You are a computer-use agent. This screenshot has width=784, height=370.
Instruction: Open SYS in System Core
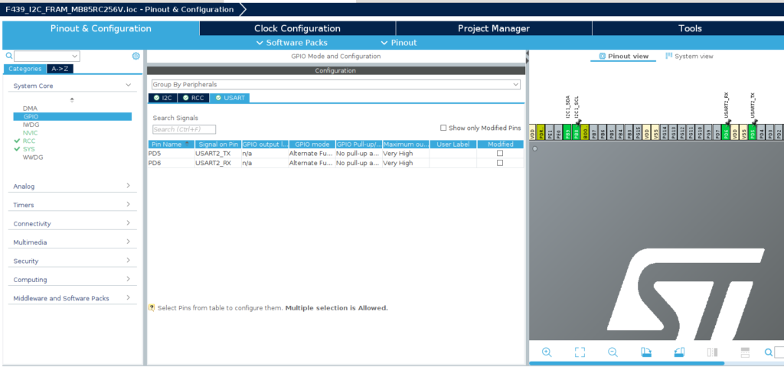29,149
